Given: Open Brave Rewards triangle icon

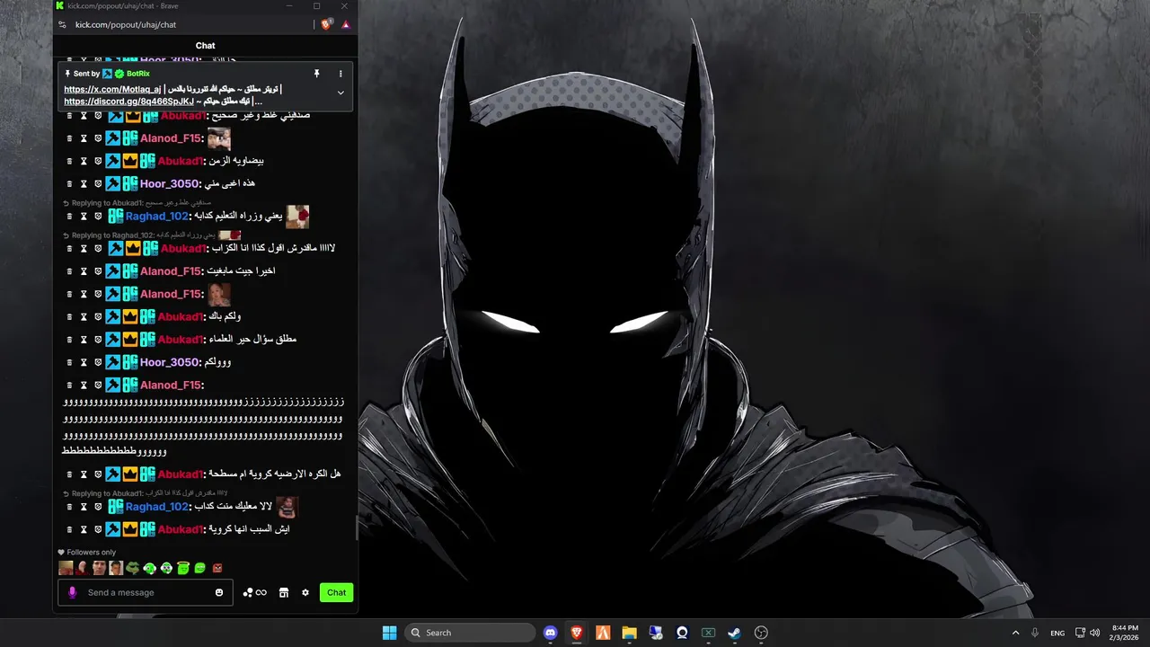Looking at the screenshot, I should pyautogui.click(x=346, y=24).
